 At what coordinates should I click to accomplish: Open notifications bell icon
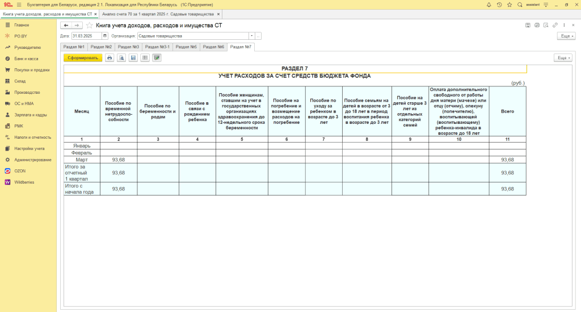coord(489,5)
